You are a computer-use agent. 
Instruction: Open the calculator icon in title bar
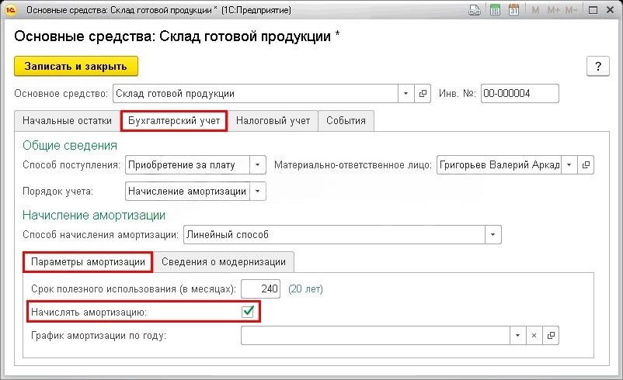pyautogui.click(x=495, y=10)
